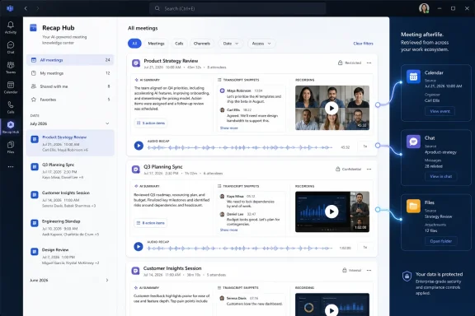This screenshot has height=316, width=475.
Task: Open the Date filter dropdown
Action: [231, 44]
